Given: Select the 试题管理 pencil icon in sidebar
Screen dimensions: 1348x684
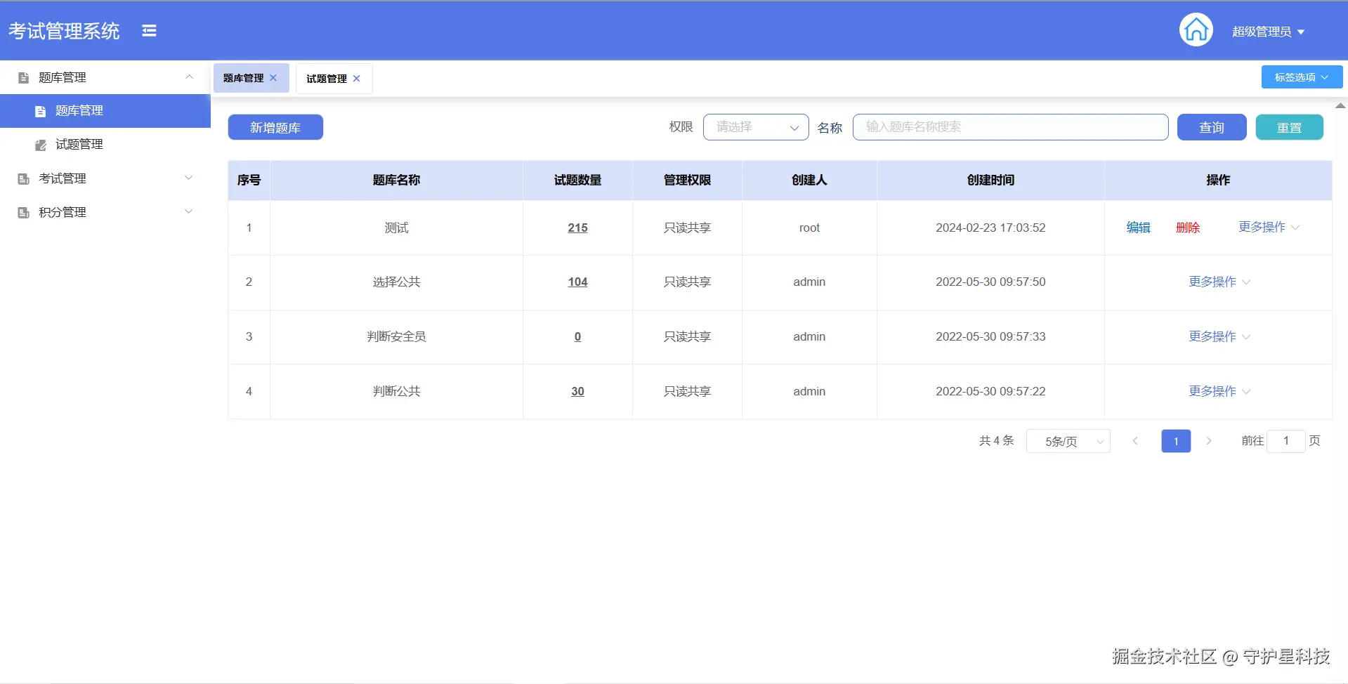Looking at the screenshot, I should click(40, 144).
